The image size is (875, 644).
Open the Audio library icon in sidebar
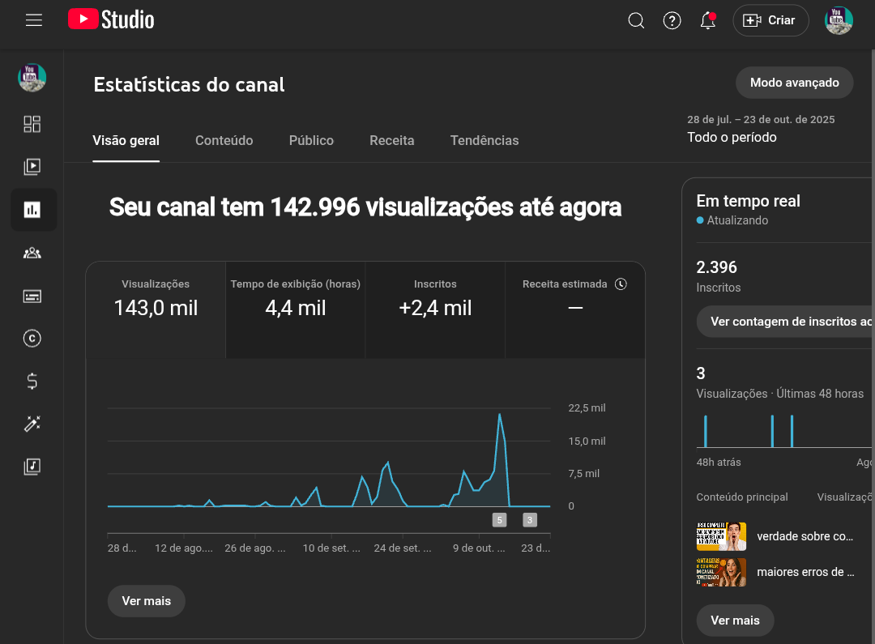tap(32, 467)
